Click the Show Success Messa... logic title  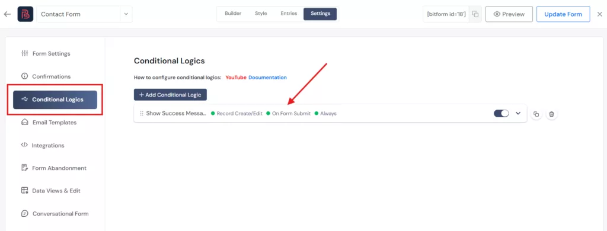click(177, 114)
